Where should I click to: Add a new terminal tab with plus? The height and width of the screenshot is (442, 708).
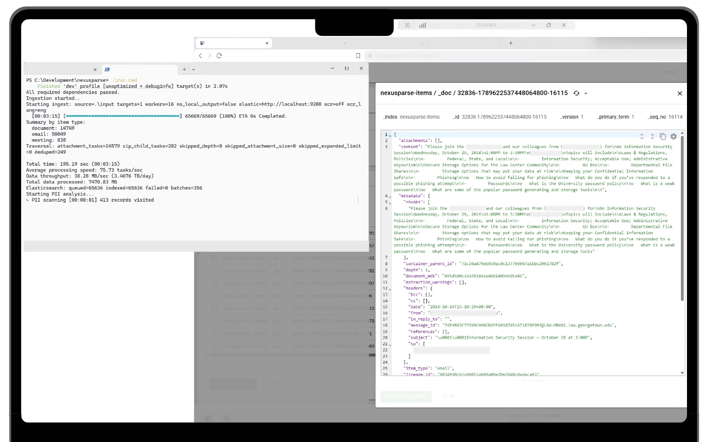pos(184,69)
